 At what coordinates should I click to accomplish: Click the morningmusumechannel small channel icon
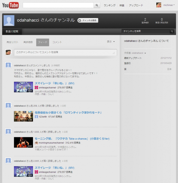36,143
